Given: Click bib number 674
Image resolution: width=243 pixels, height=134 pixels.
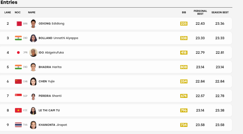Looking at the screenshot, I should click(x=184, y=96).
